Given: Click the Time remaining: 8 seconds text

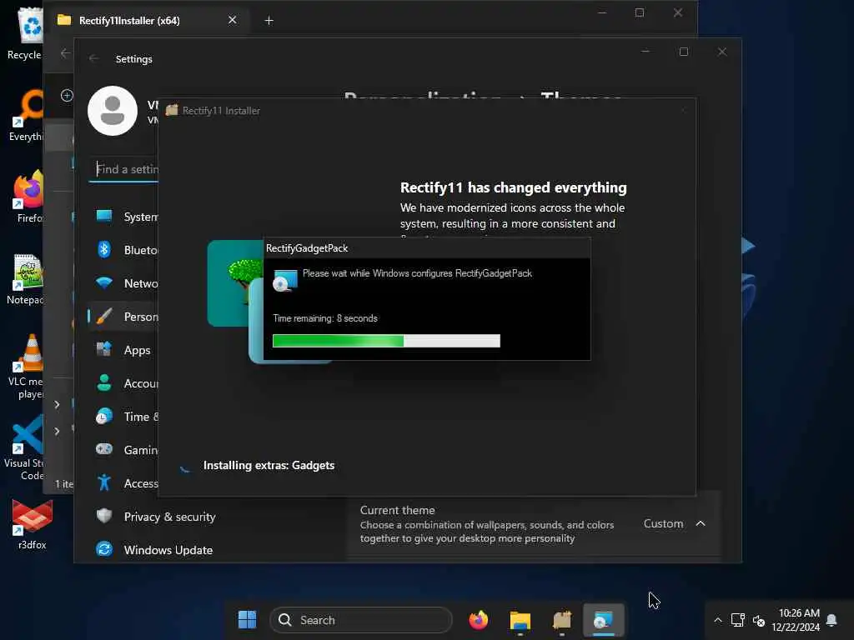Looking at the screenshot, I should tap(325, 318).
